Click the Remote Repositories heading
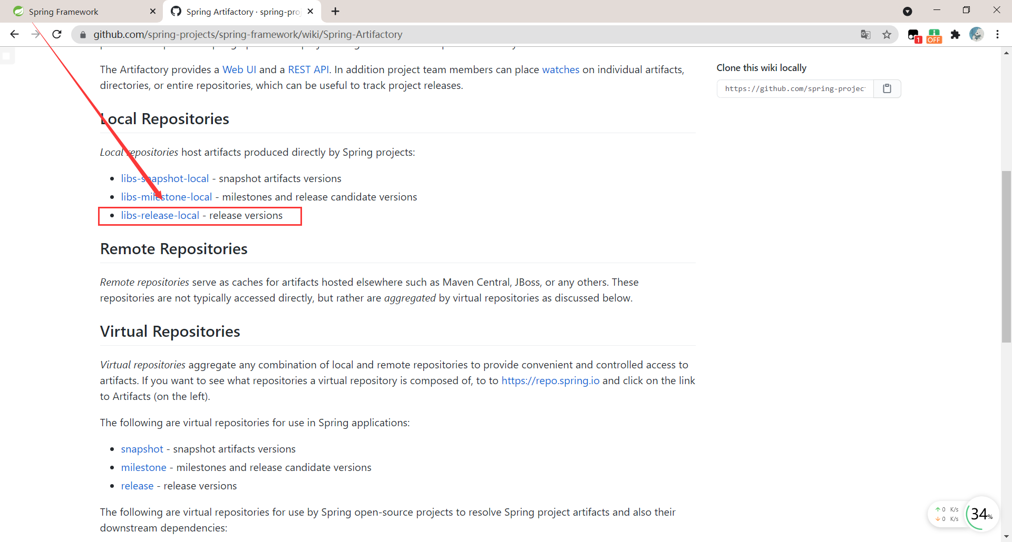This screenshot has width=1012, height=542. point(174,249)
